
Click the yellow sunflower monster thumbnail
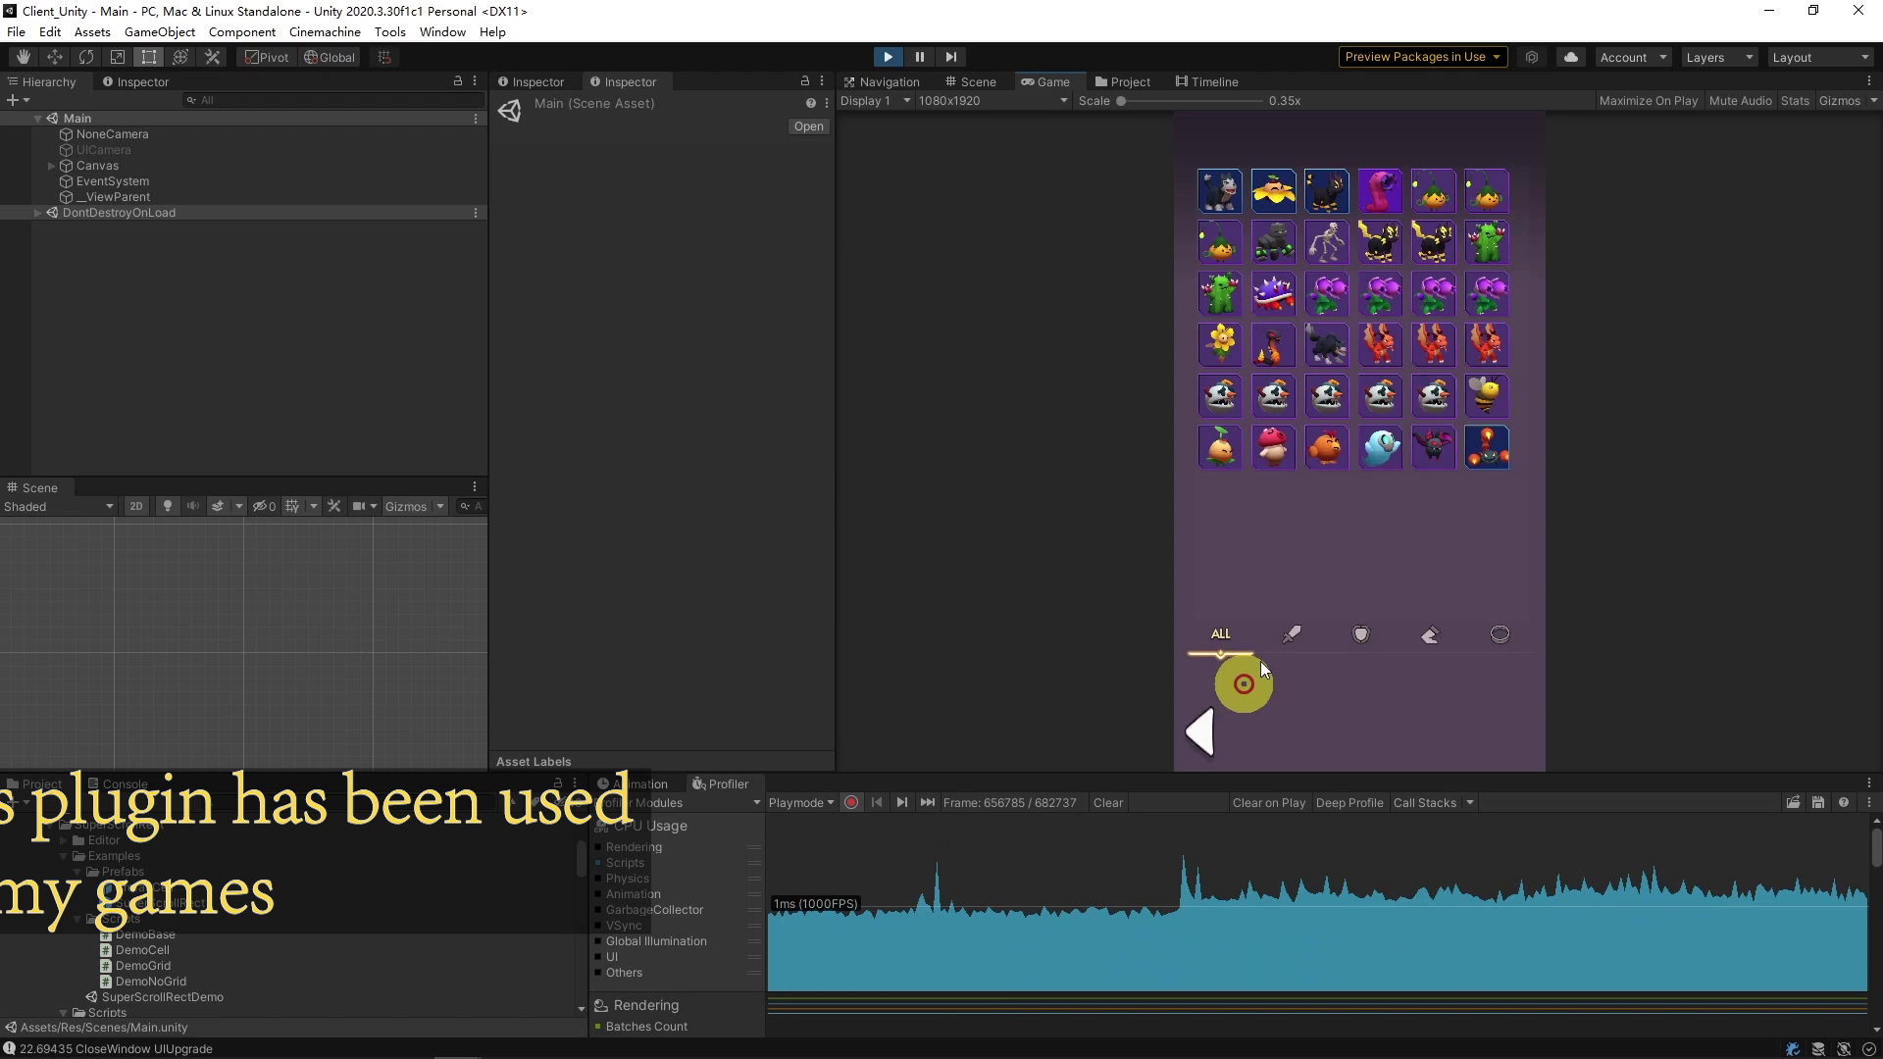(x=1220, y=344)
